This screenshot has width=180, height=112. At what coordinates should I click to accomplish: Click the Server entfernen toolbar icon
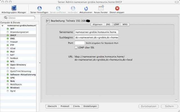(x=58, y=8)
